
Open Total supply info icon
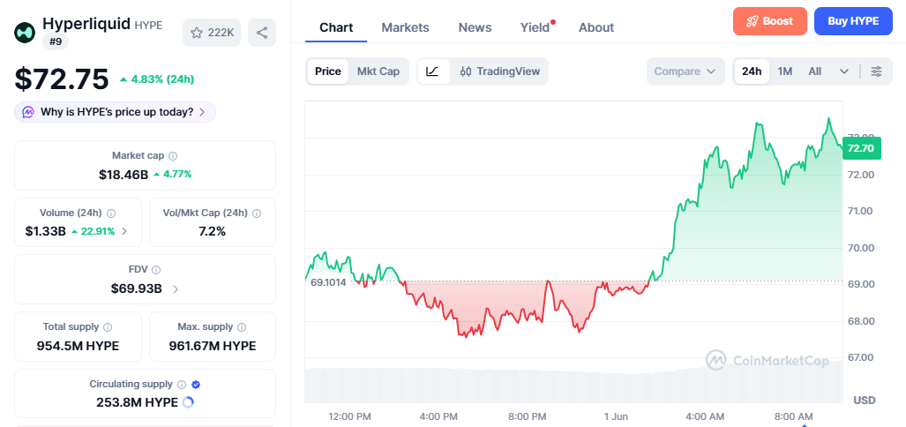108,327
